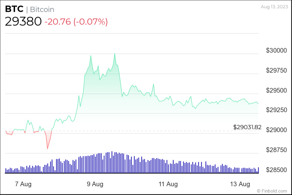Select the 9 Aug date marker

[95, 184]
